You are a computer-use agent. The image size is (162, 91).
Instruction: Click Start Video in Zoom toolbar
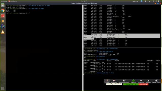tap(114, 81)
